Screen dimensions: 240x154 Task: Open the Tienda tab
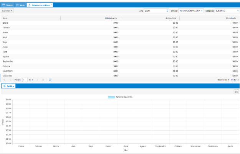coord(7,5)
